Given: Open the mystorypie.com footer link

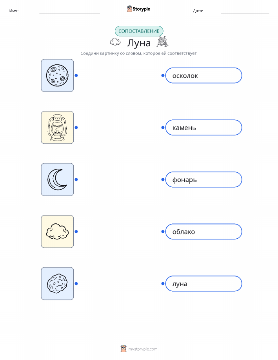Looking at the screenshot, I should (x=143, y=349).
